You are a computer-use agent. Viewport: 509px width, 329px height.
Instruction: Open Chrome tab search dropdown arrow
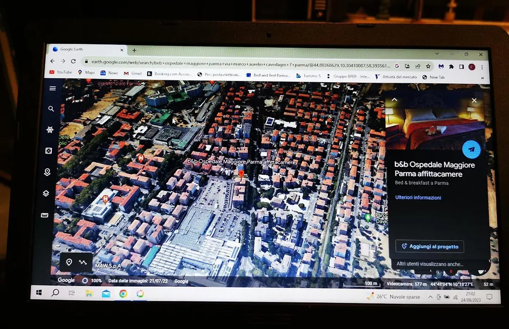437,54
